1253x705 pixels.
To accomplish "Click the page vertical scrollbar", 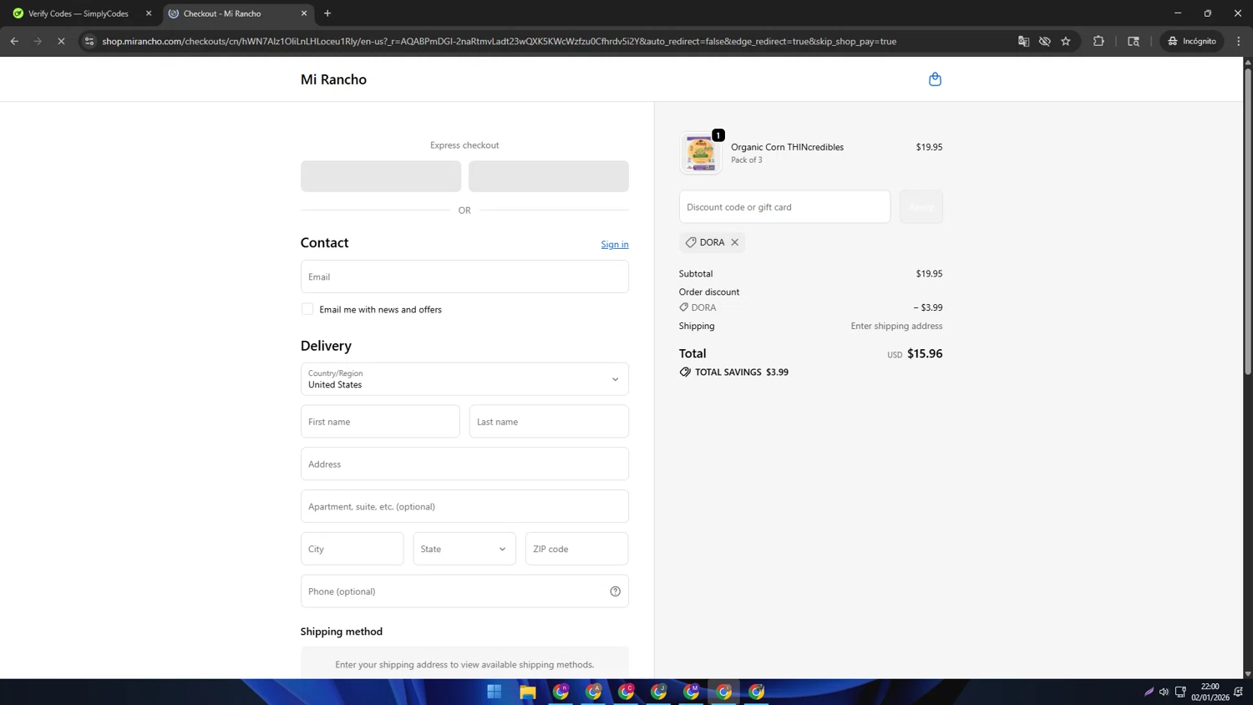I will (x=1248, y=221).
